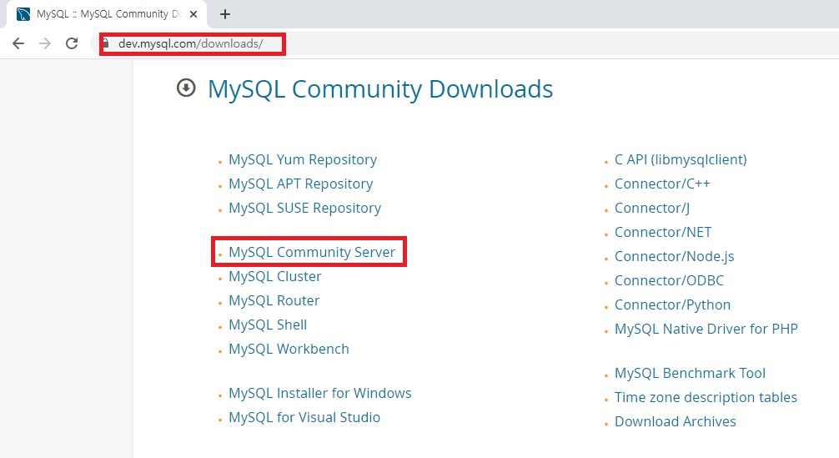Open MySQL APT Repository link
Image resolution: width=839 pixels, height=458 pixels.
point(301,184)
